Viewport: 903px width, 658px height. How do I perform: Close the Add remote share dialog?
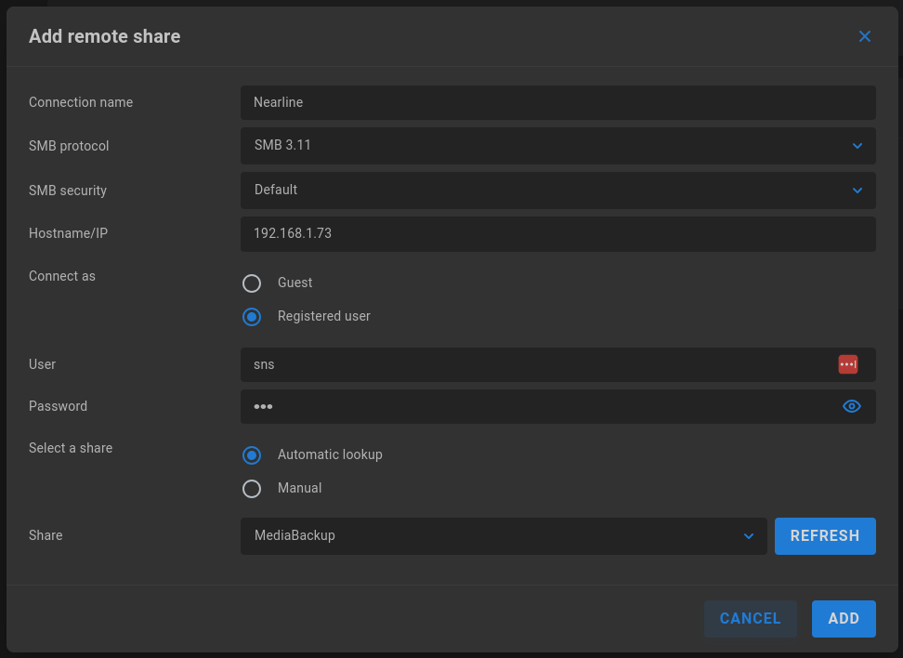pos(864,36)
